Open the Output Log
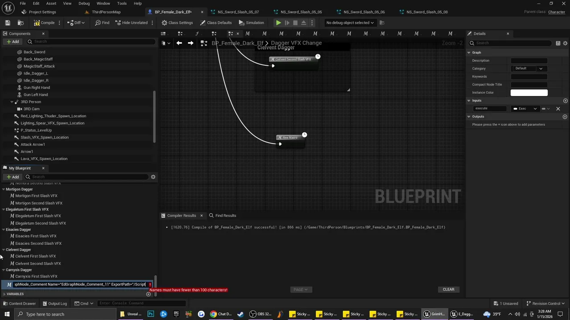This screenshot has height=320, width=570. (x=55, y=304)
